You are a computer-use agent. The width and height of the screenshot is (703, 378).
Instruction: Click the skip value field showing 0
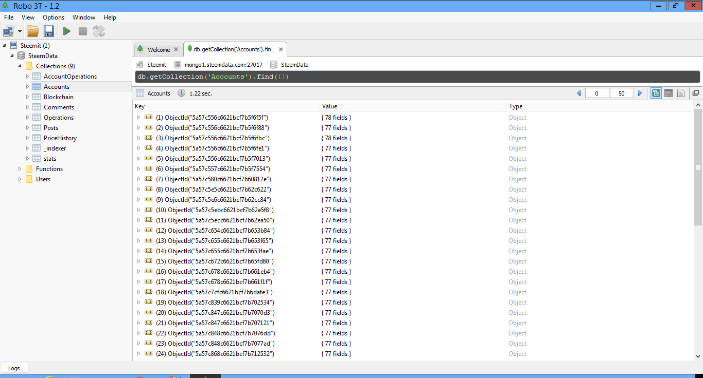pyautogui.click(x=597, y=93)
